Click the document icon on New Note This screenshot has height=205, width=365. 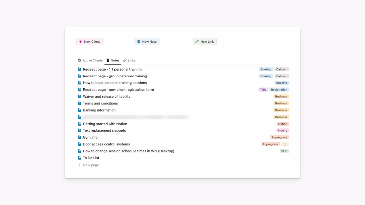139,42
